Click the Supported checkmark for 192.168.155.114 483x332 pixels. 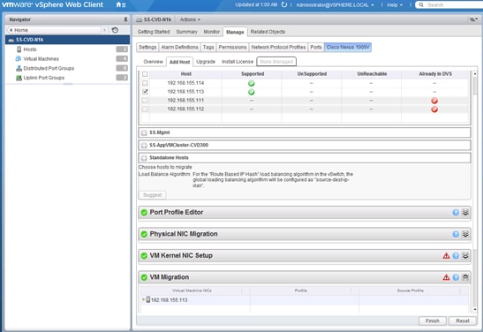(x=252, y=83)
